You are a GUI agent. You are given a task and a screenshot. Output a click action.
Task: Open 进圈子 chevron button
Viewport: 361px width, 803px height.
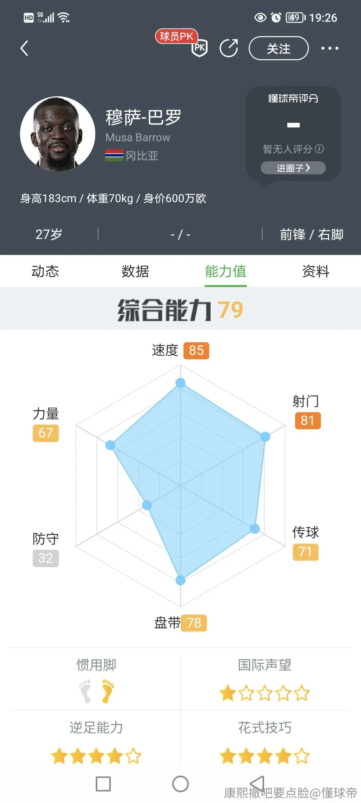pos(293,168)
